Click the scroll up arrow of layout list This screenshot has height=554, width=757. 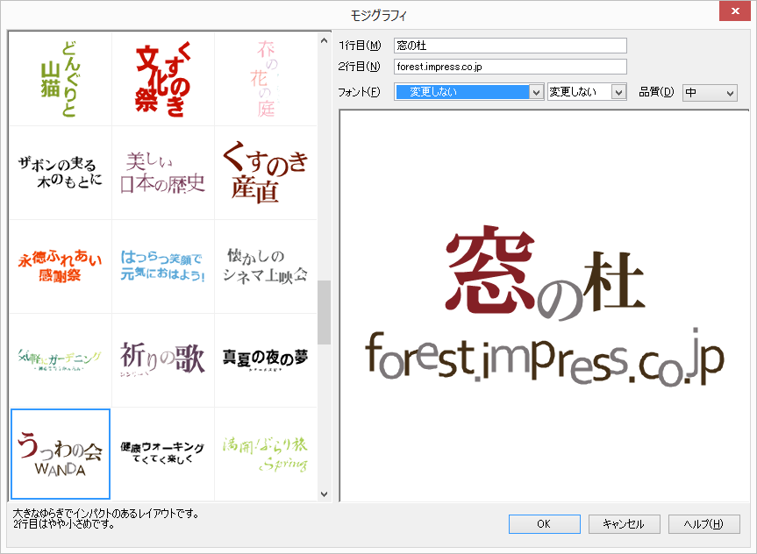pyautogui.click(x=324, y=41)
